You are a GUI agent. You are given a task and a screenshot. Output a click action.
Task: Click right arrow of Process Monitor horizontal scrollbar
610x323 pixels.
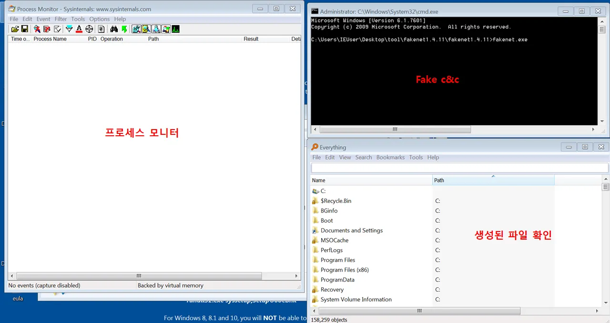coord(296,276)
